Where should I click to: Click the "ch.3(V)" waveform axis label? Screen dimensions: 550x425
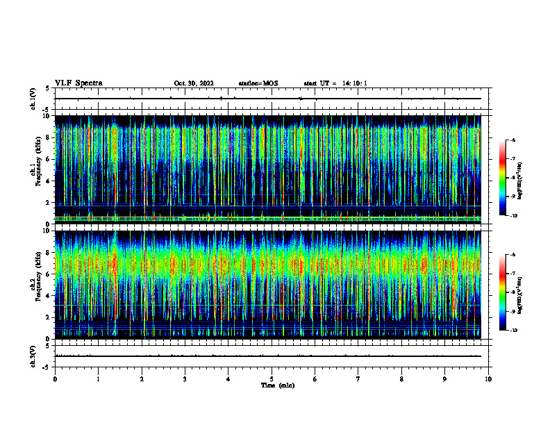[x=33, y=356]
